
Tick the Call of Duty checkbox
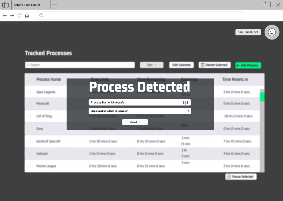click(x=29, y=116)
